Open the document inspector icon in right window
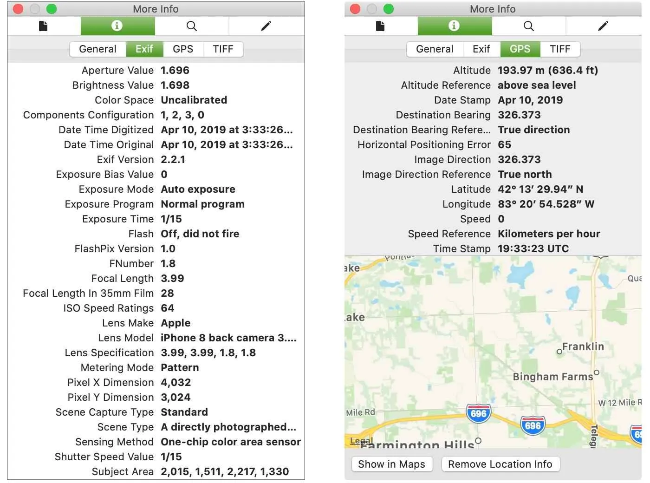 380,26
